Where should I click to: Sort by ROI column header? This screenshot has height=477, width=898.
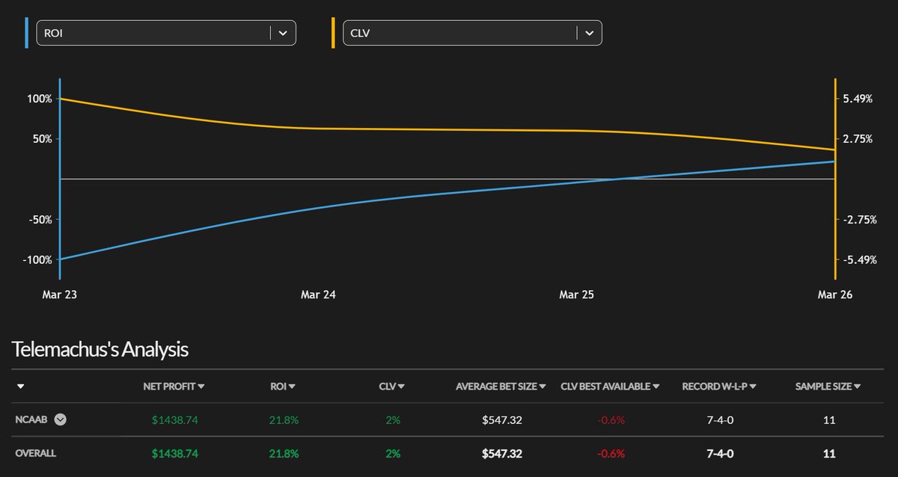coord(283,387)
